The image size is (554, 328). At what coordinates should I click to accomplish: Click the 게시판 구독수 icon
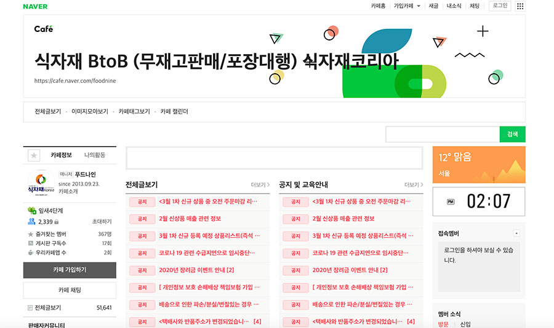(30, 243)
